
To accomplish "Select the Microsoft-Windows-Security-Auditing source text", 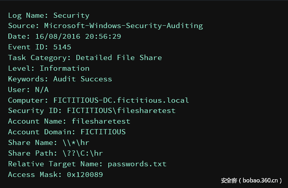I will click(x=123, y=26).
